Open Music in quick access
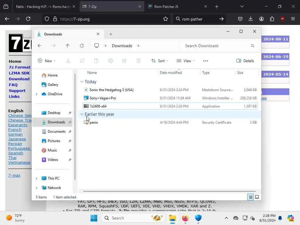Screen dimensions: 300x225 point(52,150)
